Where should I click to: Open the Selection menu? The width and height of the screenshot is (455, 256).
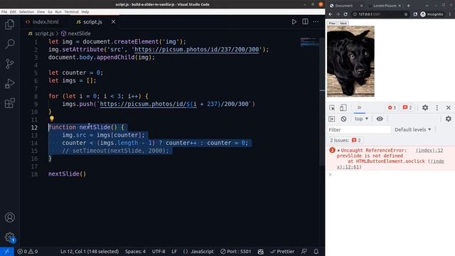[x=26, y=12]
